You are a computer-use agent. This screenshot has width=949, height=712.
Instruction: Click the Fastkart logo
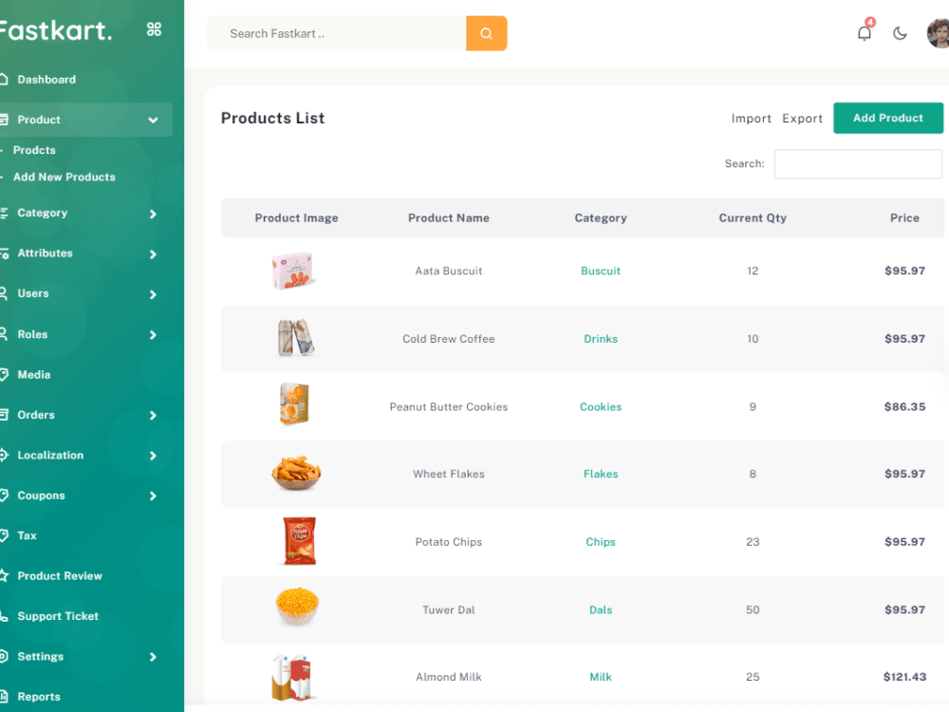[56, 29]
